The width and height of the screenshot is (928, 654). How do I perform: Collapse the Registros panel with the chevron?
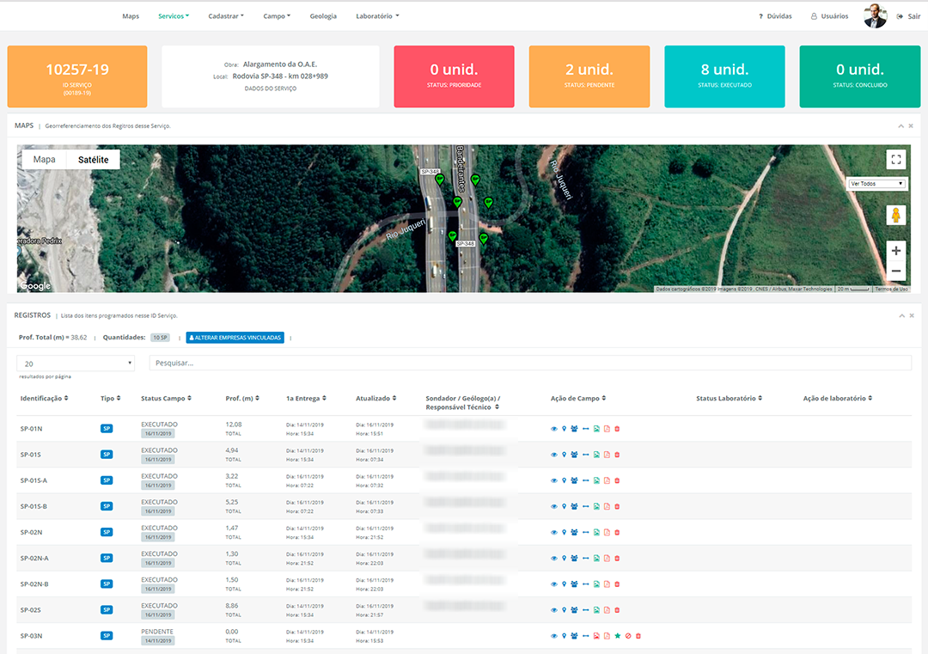[901, 316]
